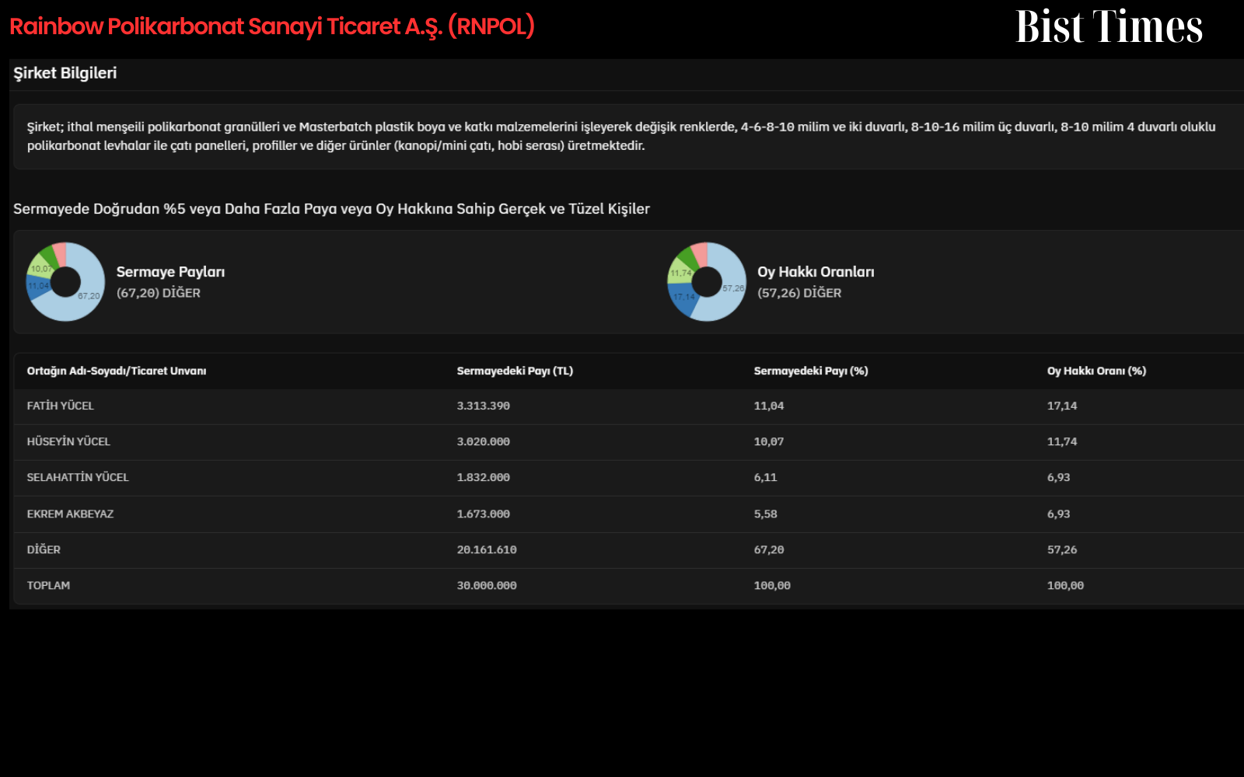The image size is (1244, 777).
Task: Select the Rainbow Polikarbonat Sanayi Ticaret A.Ş. (RNPOL) title
Action: 272,26
